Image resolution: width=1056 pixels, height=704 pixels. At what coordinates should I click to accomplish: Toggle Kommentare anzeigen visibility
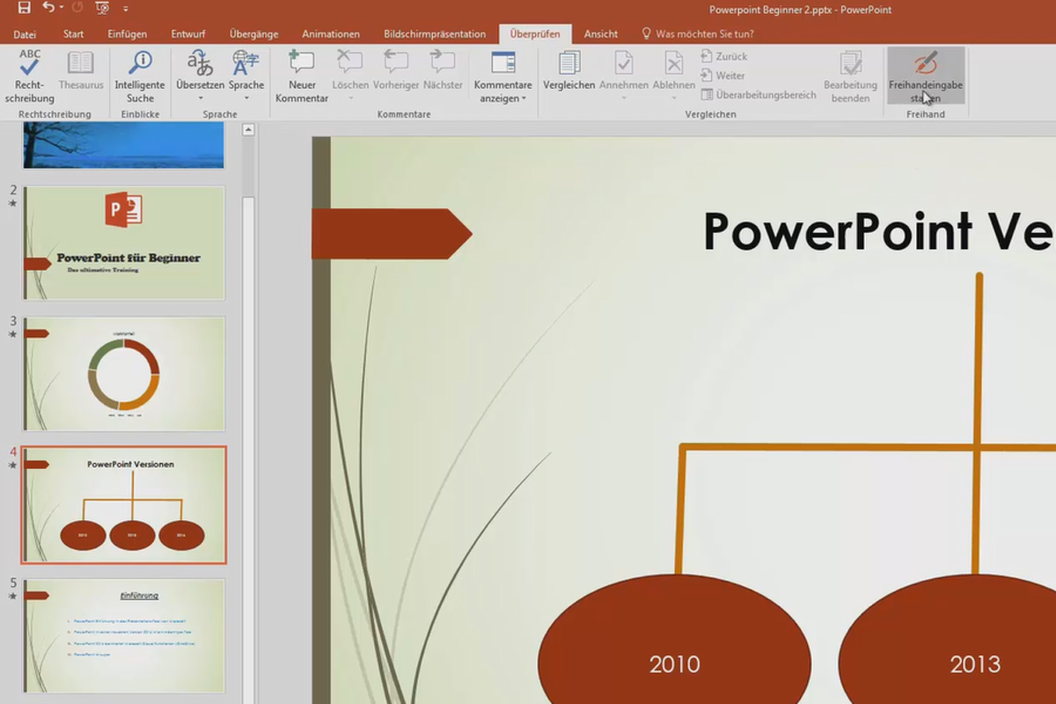coord(502,75)
